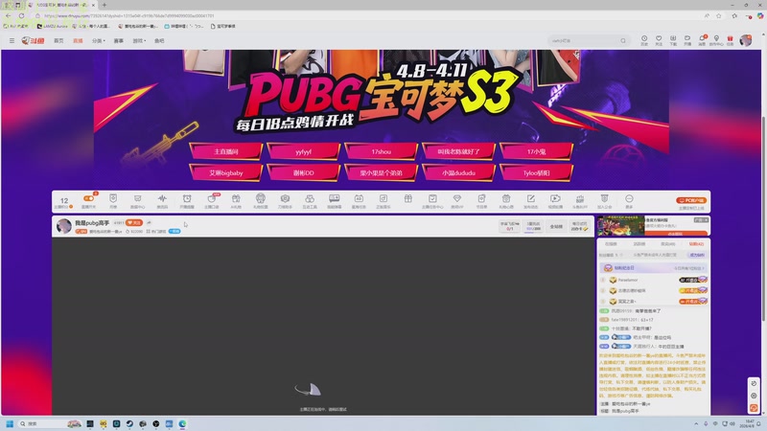Click the sound waveform icon in streamer toolbar

click(x=162, y=198)
